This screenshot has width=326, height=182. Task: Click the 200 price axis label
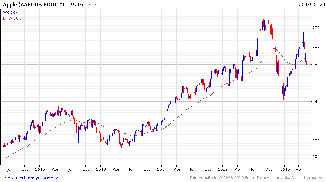click(x=316, y=46)
